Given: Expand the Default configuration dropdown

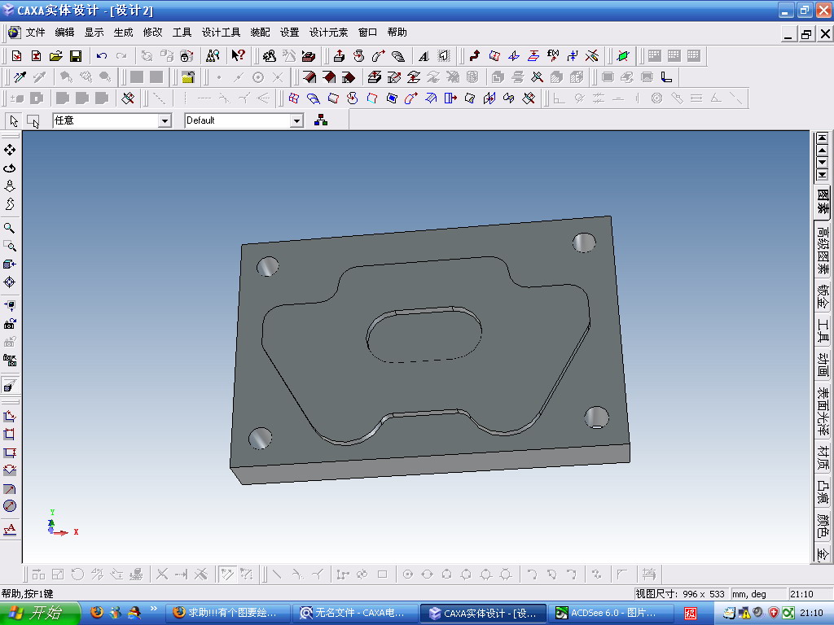Looking at the screenshot, I should (x=296, y=121).
